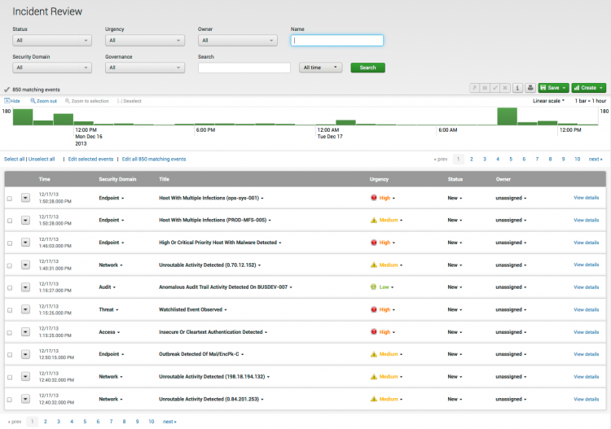The height and width of the screenshot is (429, 611).
Task: Select checkbox for High Or Critical Priority Host
Action: [9, 243]
